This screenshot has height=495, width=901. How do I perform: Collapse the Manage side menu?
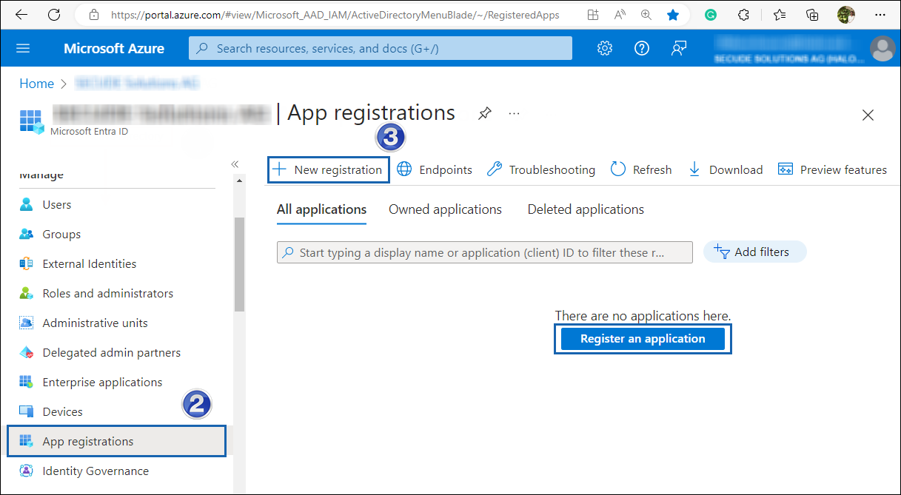point(235,164)
